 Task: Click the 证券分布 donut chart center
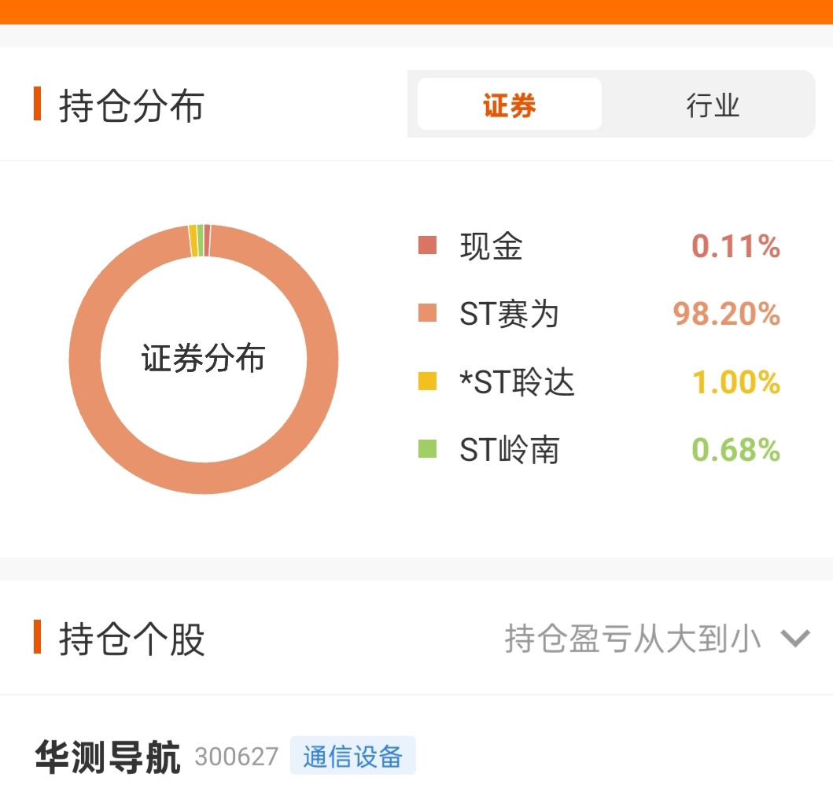(x=204, y=359)
